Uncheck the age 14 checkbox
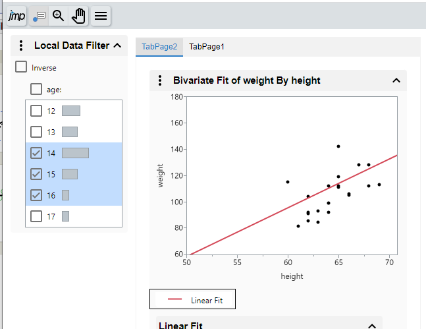Screen dimensions: 426x329 36,153
